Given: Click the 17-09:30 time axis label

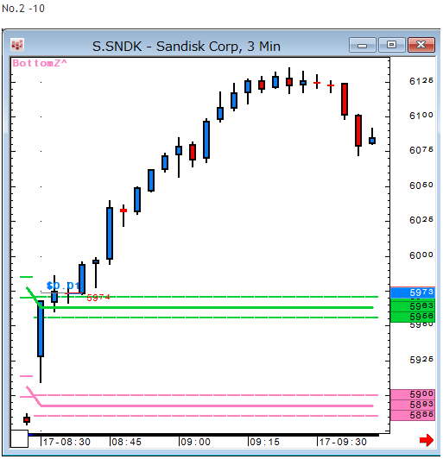Looking at the screenshot, I should click(343, 442).
